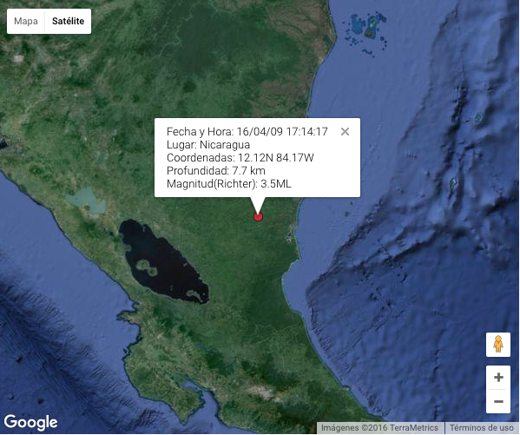Zoom out with the minus button
This screenshot has width=520, height=435.
[x=498, y=401]
